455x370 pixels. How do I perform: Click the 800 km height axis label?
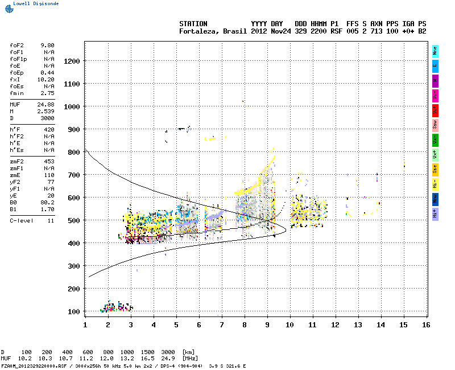click(74, 153)
